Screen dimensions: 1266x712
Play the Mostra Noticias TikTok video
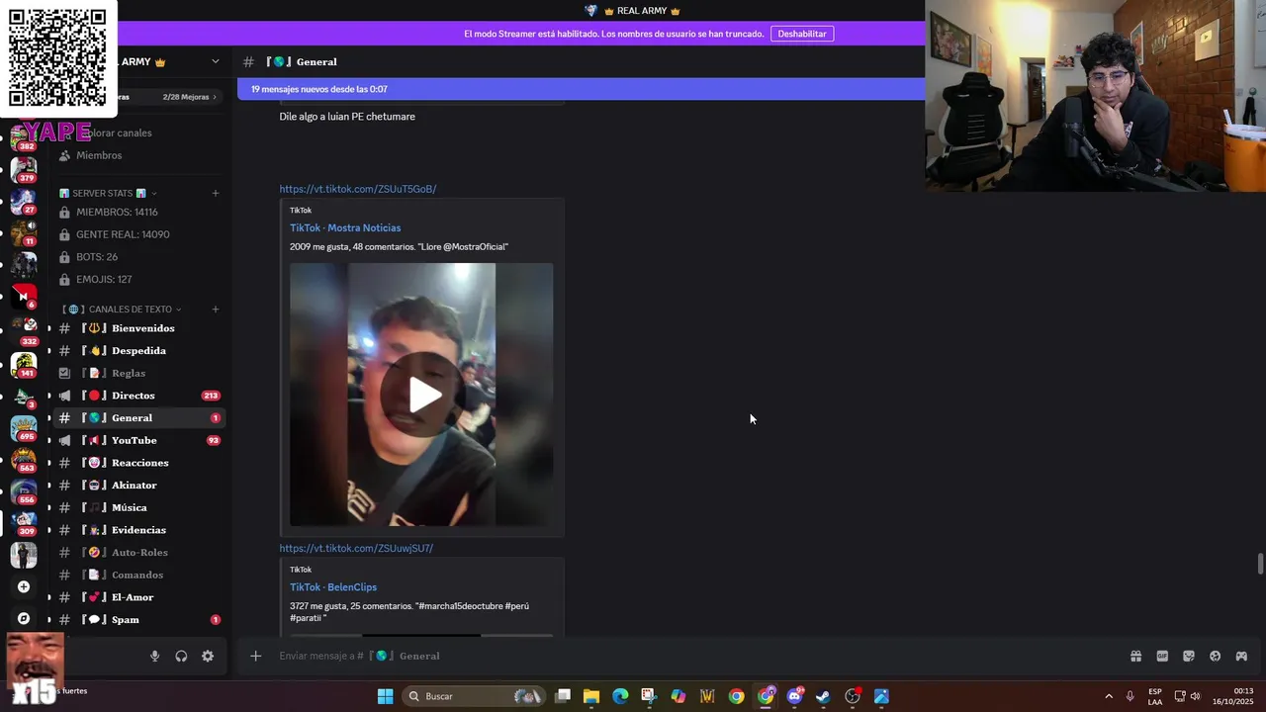425,395
